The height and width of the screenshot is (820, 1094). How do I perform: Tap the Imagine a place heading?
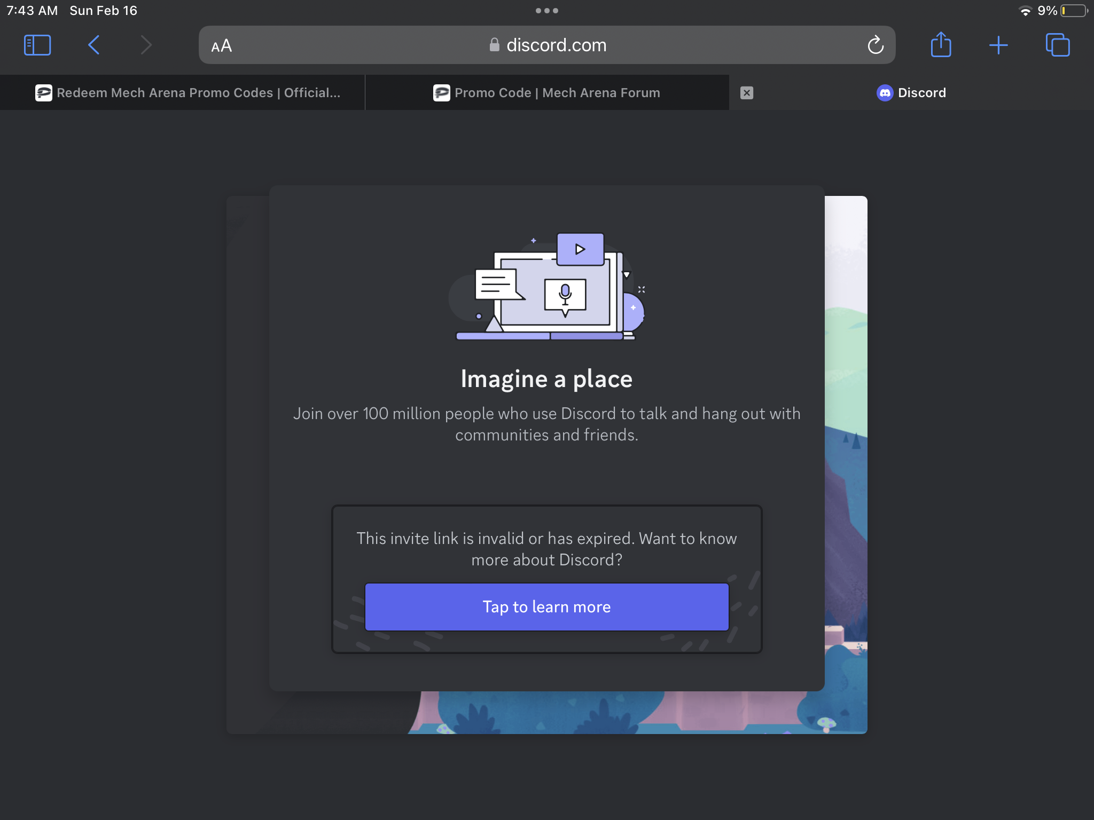546,379
